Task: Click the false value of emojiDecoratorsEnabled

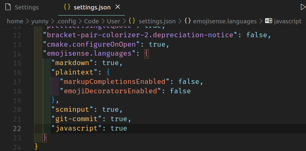Action: pos(180,91)
